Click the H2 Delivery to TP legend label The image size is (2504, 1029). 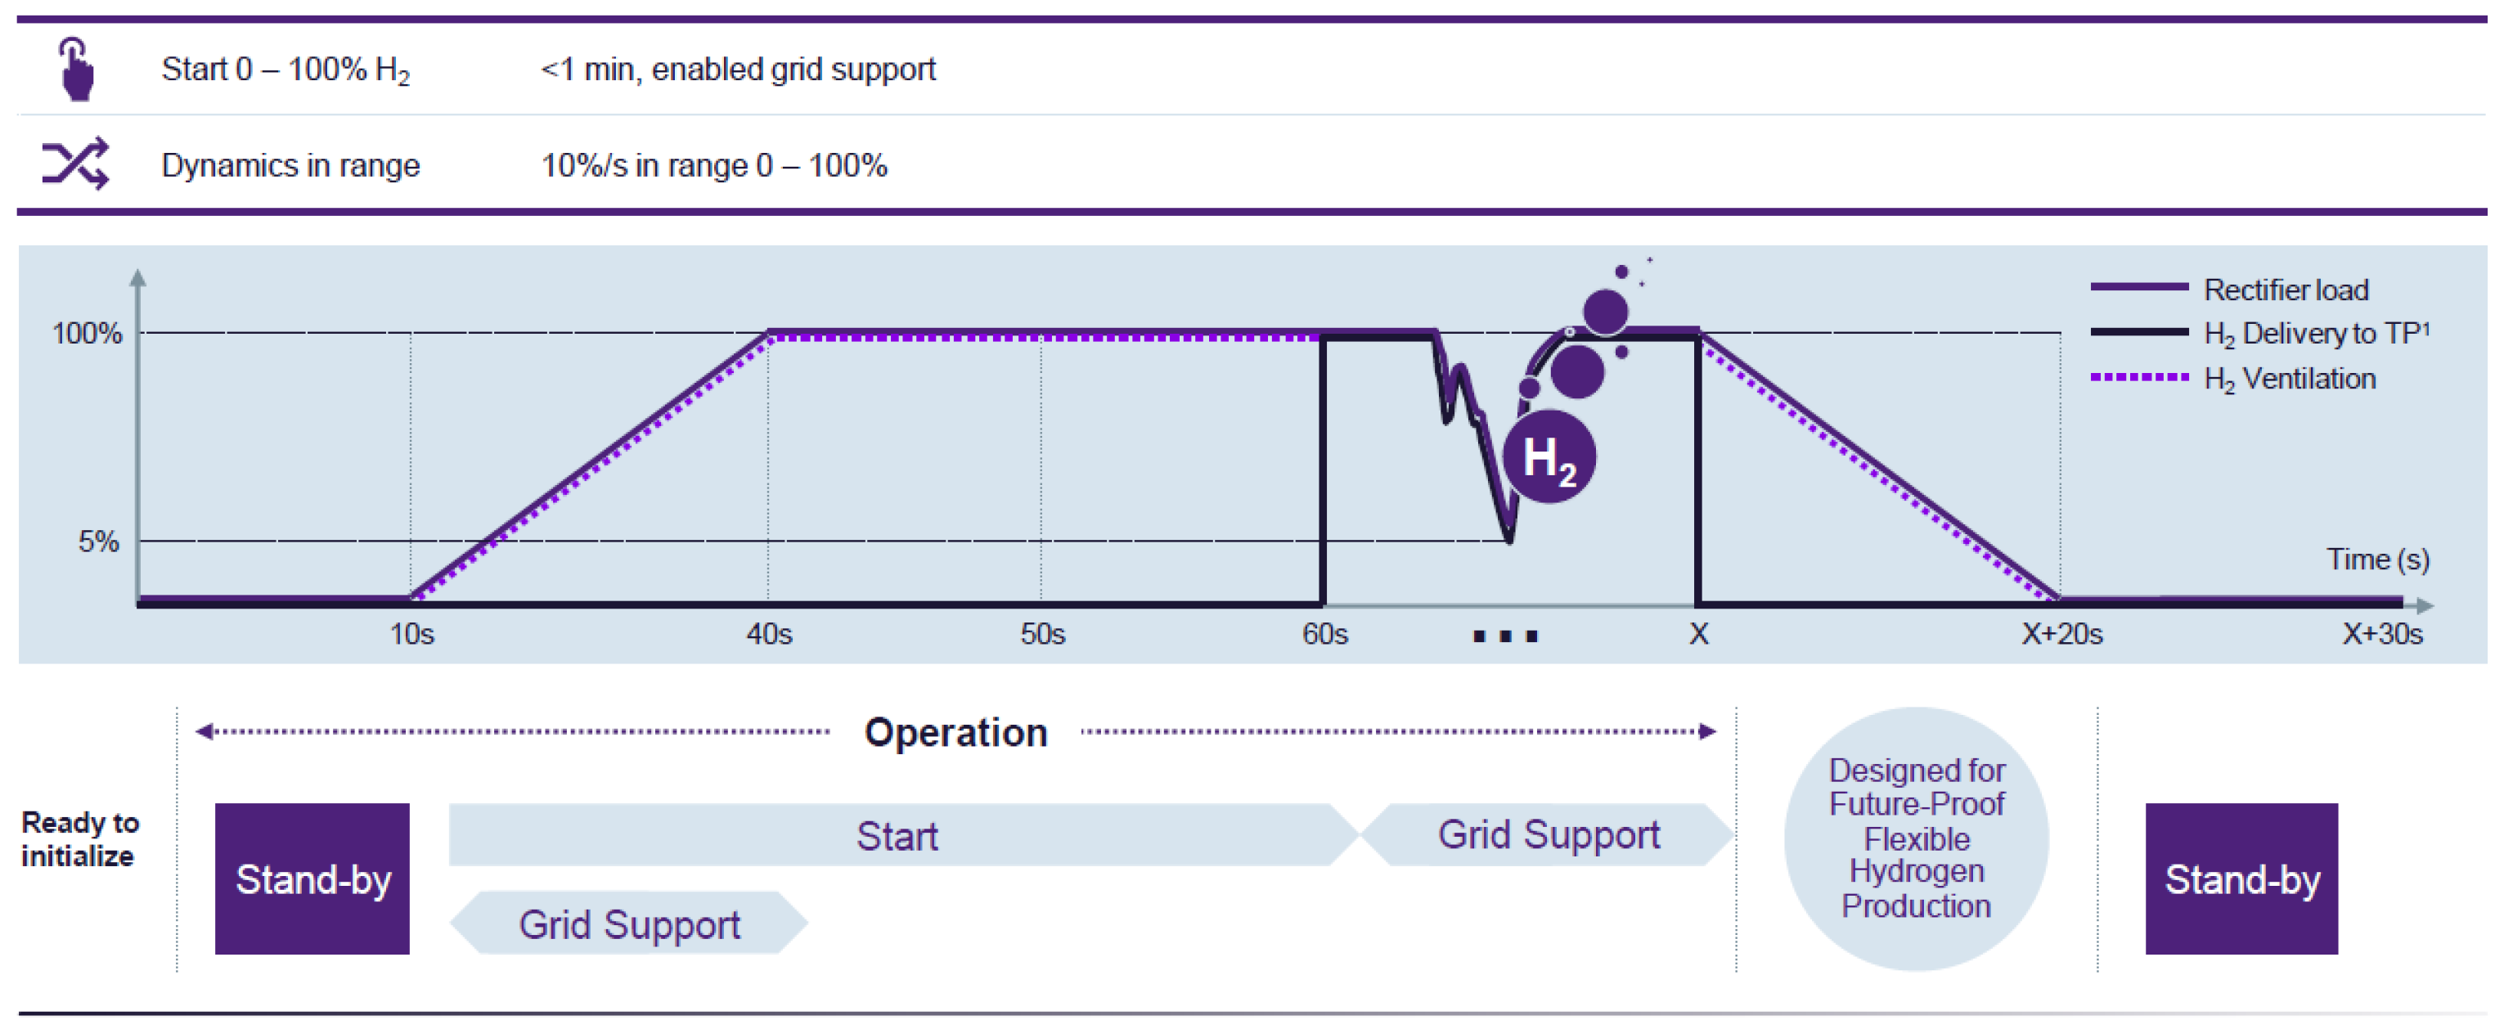(2317, 333)
